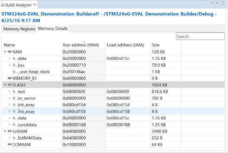Switch to the Memory Regions tab
Image resolution: width=228 pixels, height=153 pixels.
[x=19, y=29]
